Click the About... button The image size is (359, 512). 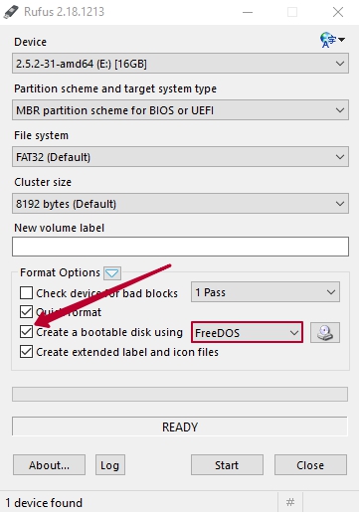[x=49, y=465]
